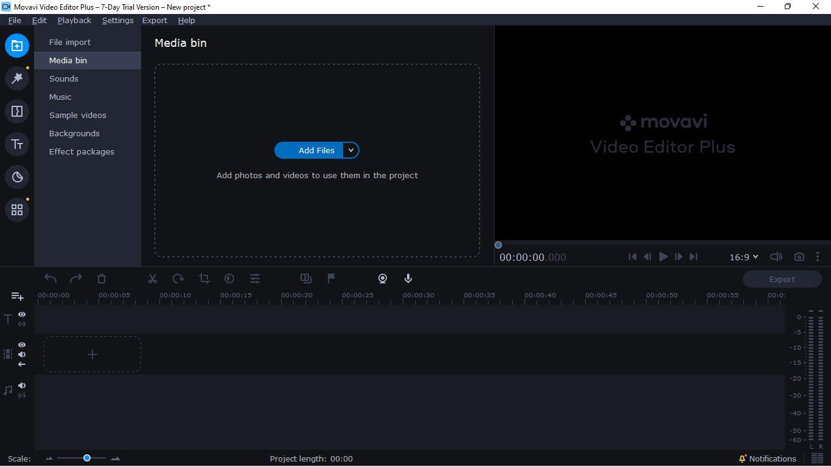The width and height of the screenshot is (831, 467).
Task: Open the player's three-dot options menu
Action: [x=818, y=257]
